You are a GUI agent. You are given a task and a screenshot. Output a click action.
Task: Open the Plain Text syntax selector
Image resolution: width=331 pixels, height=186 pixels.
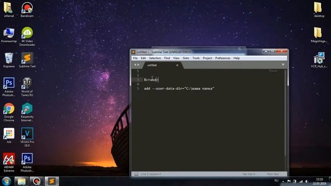(x=273, y=174)
